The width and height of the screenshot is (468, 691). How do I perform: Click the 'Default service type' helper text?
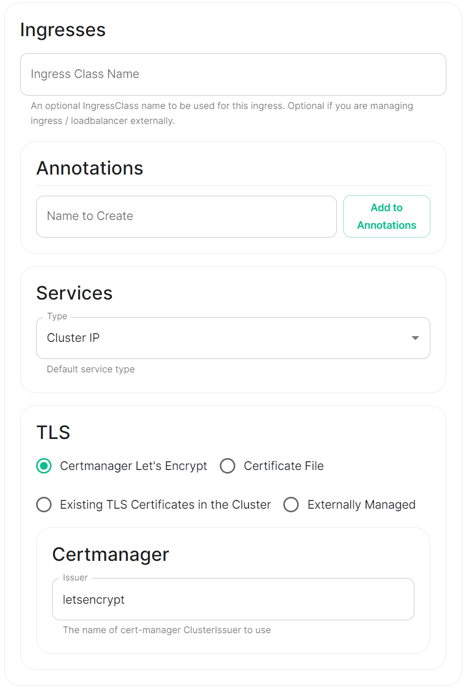coord(91,369)
